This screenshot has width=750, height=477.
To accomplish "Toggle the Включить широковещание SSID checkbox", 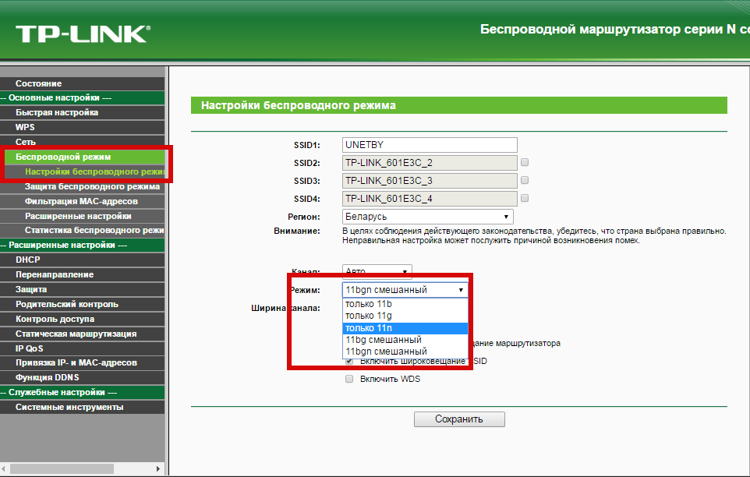I will pos(349,362).
